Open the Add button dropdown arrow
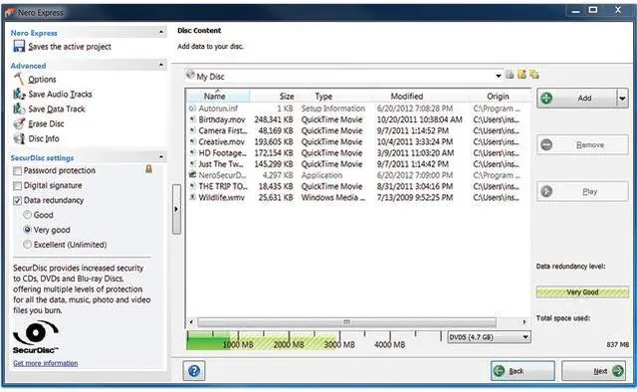The width and height of the screenshot is (637, 392). pyautogui.click(x=622, y=98)
